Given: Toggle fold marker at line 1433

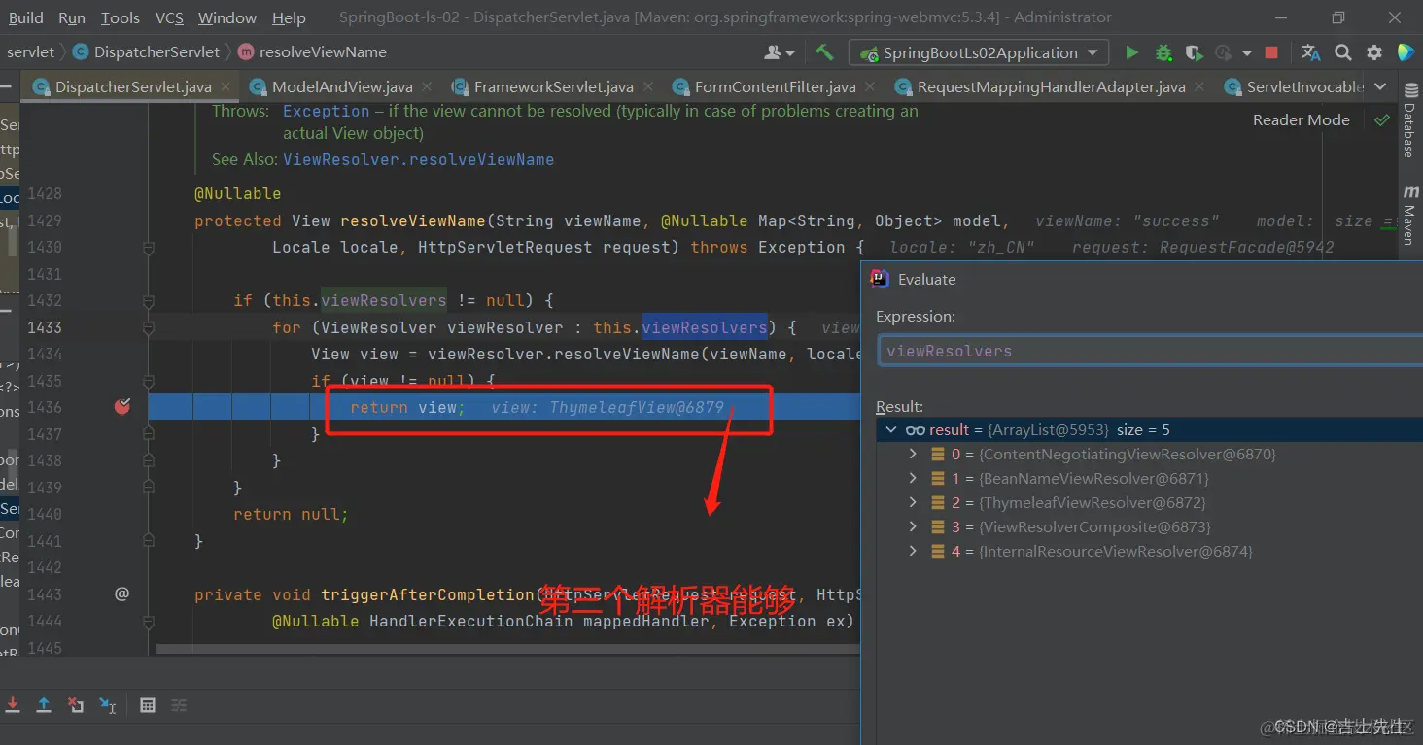Looking at the screenshot, I should [149, 327].
